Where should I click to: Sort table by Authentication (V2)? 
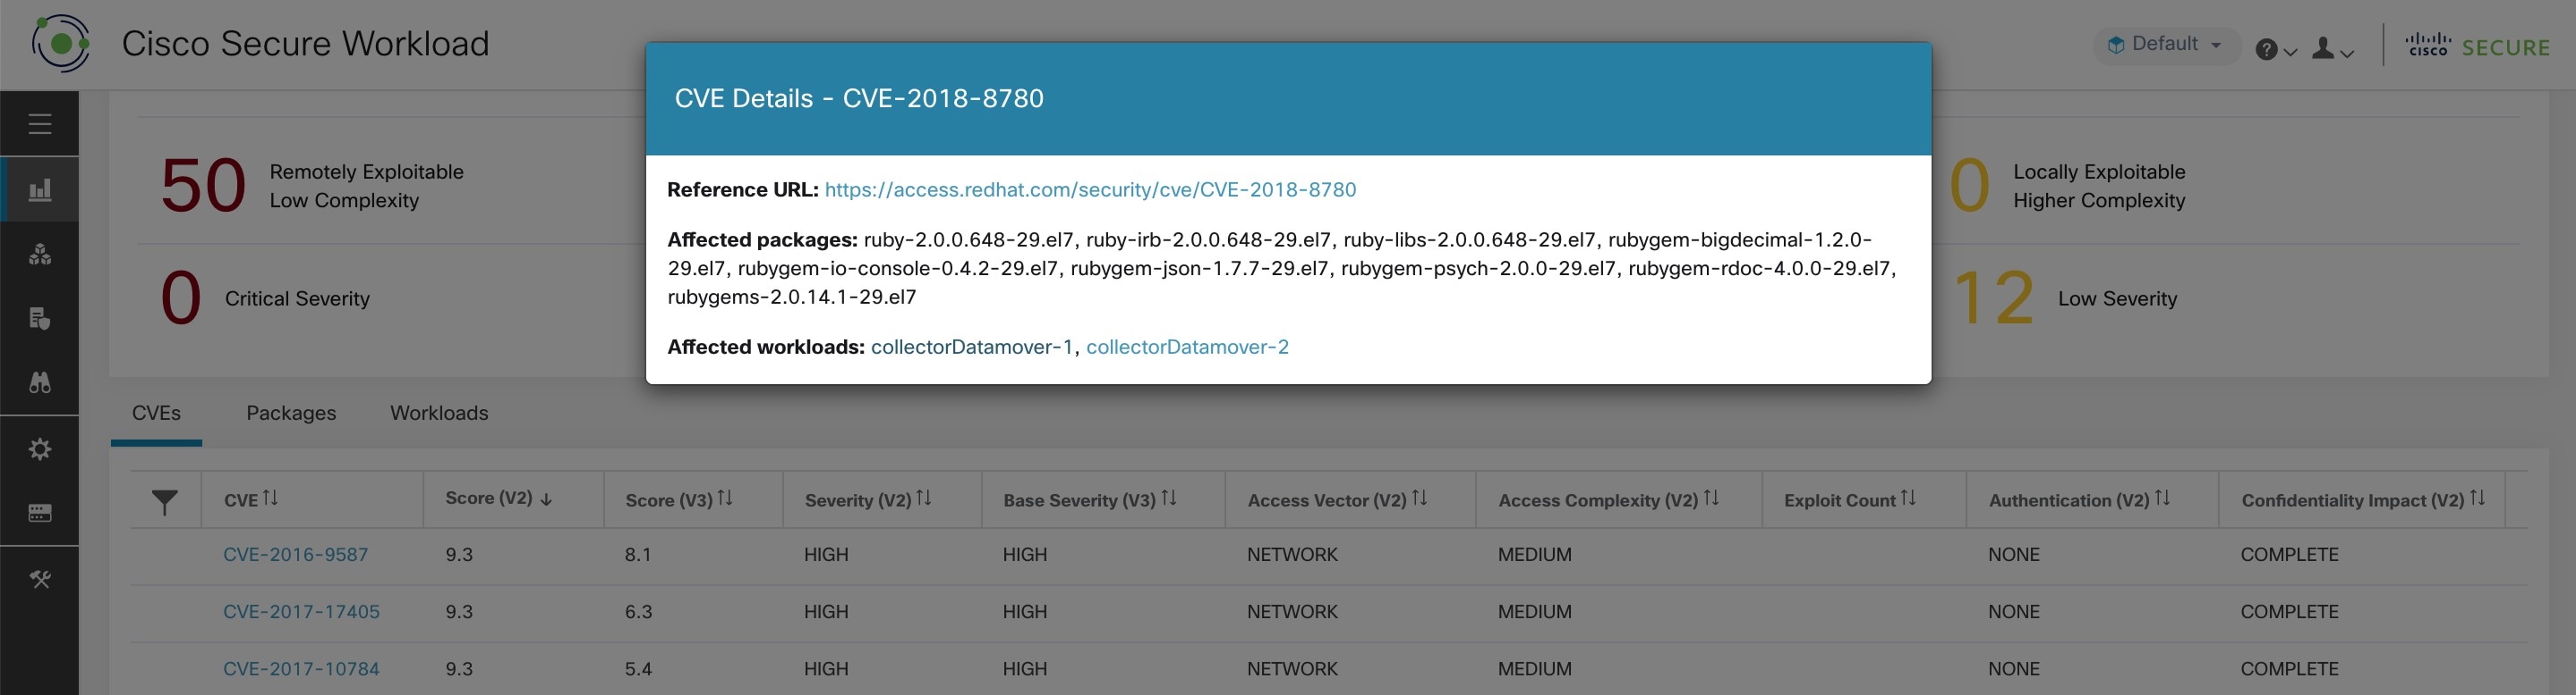point(2162,498)
